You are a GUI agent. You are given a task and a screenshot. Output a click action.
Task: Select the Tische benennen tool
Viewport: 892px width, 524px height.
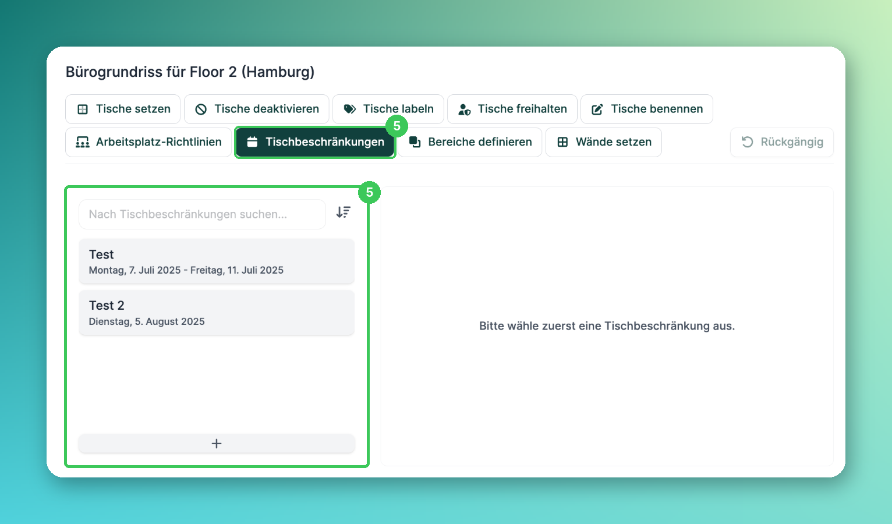647,109
